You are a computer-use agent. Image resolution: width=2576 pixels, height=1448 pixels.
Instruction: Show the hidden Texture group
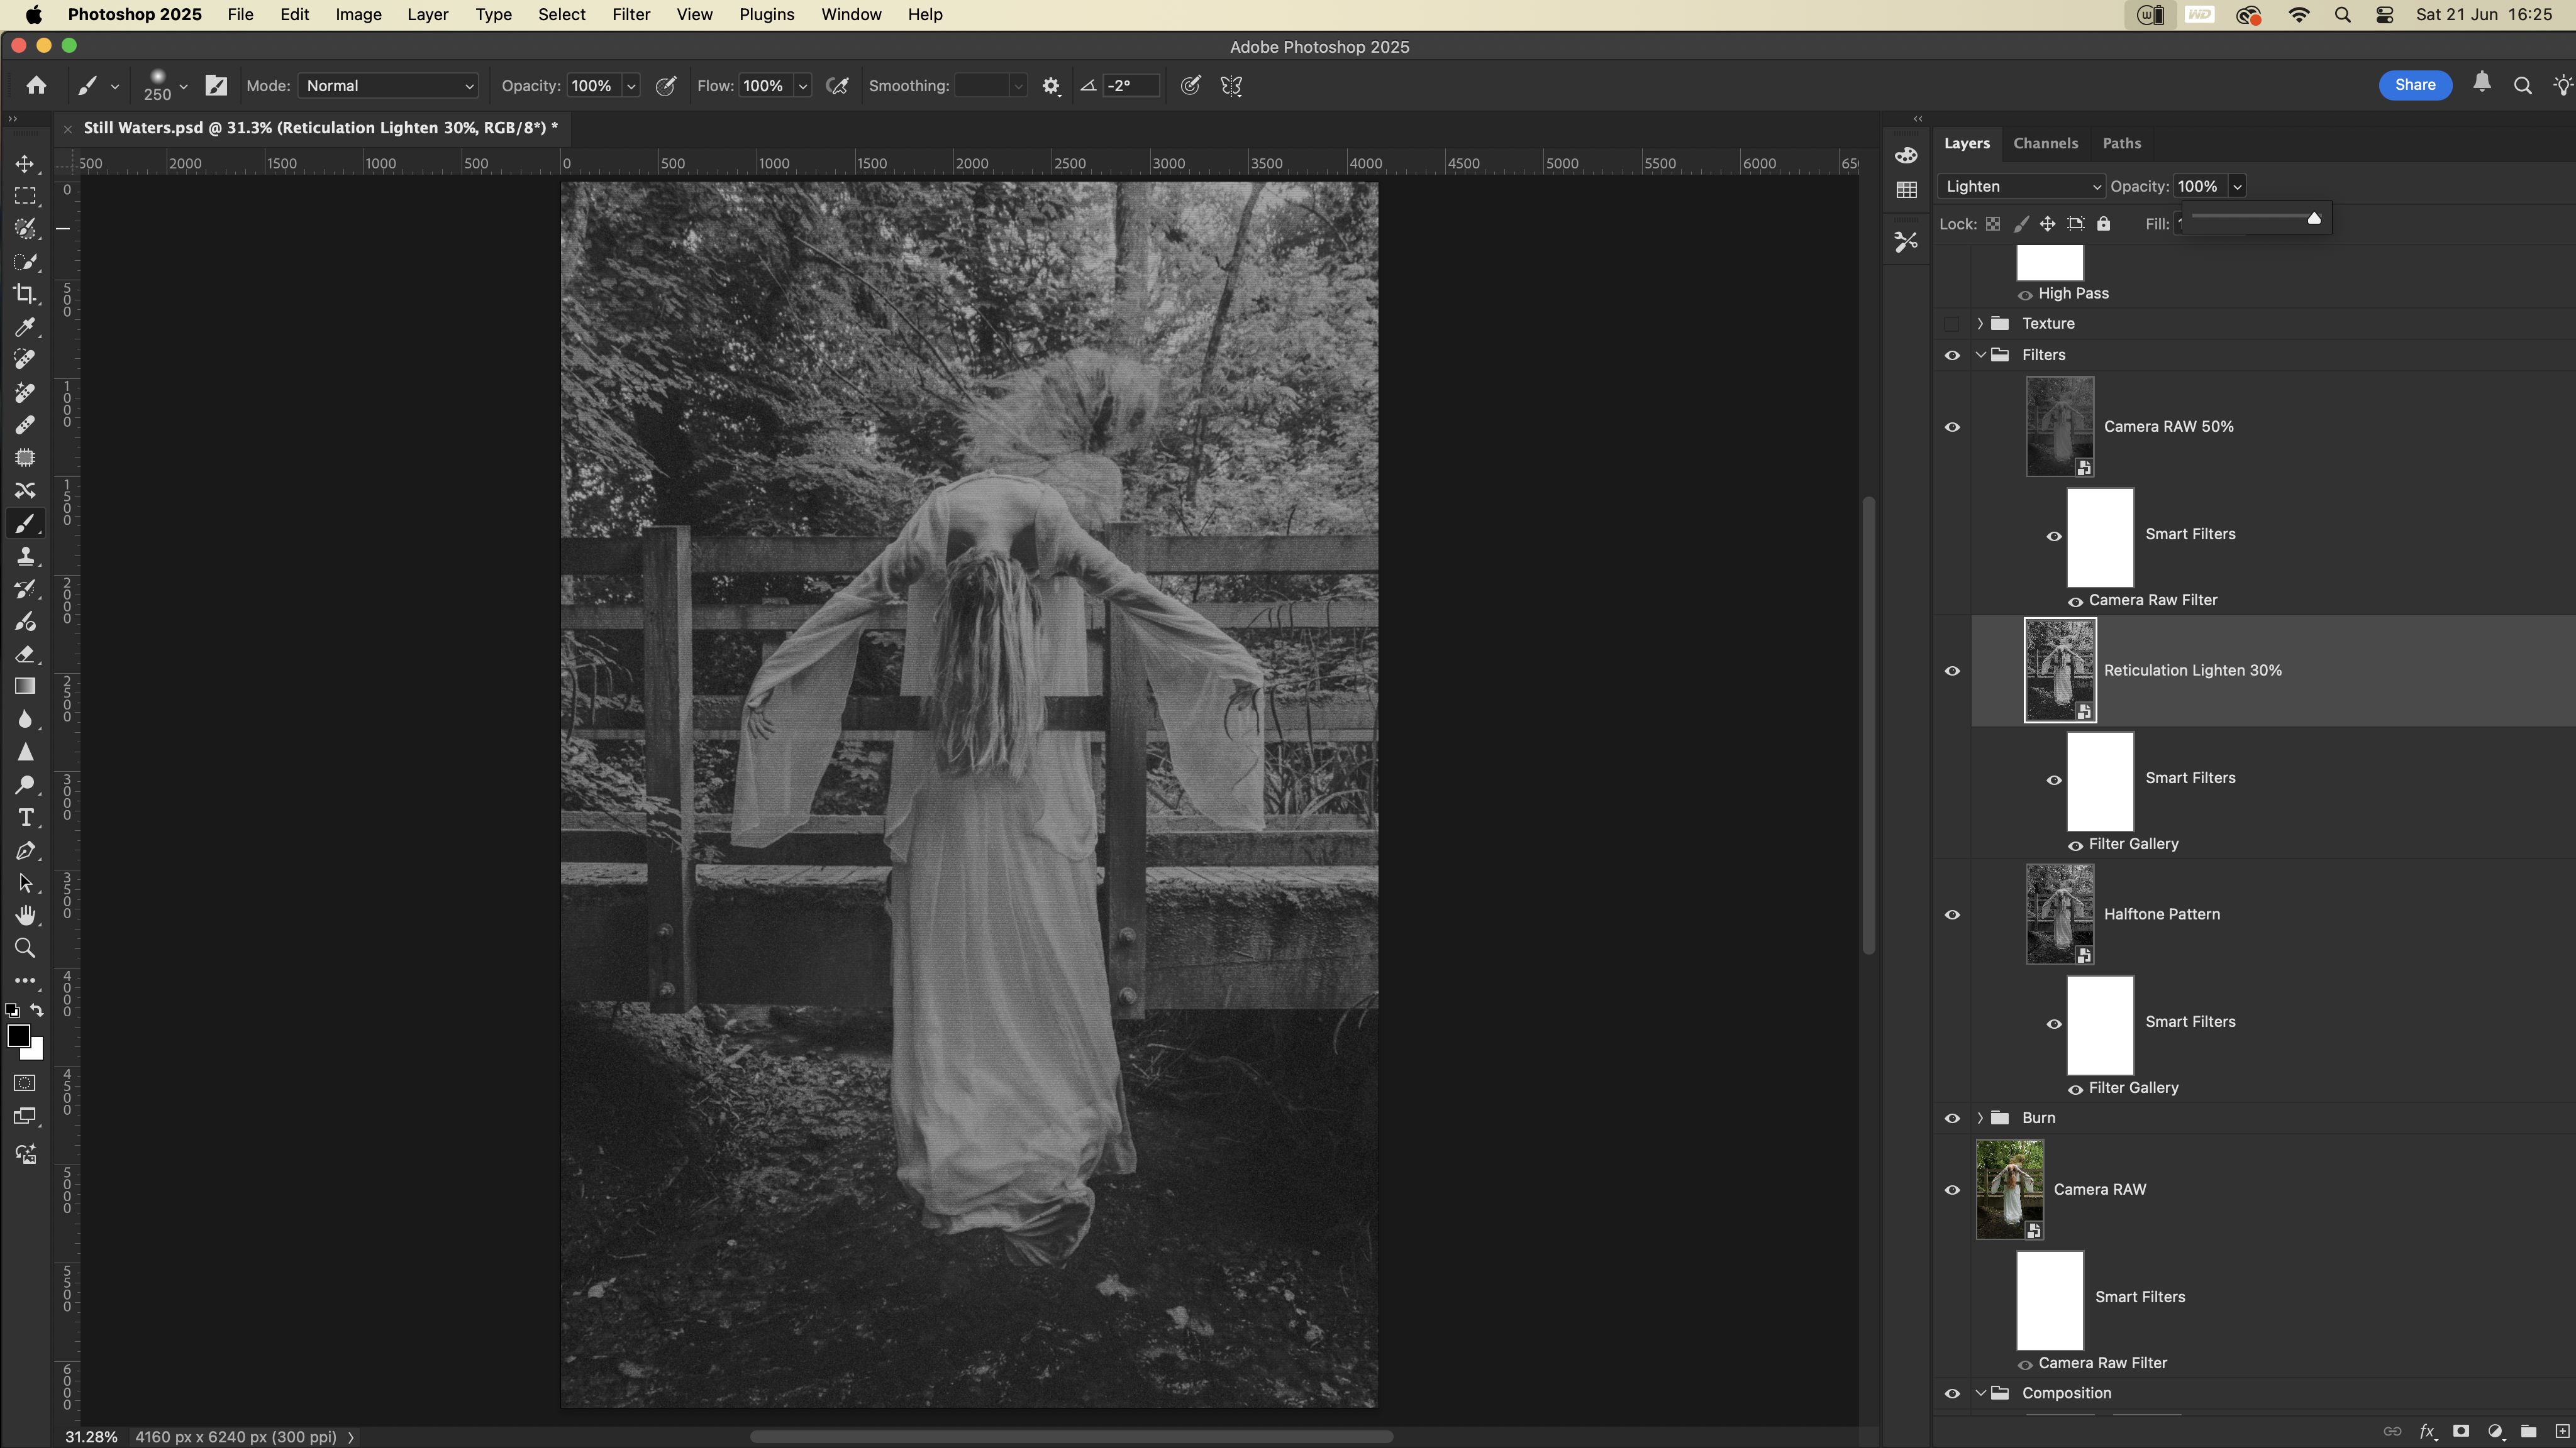click(x=1951, y=324)
